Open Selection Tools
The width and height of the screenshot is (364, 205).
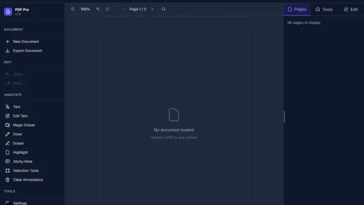click(32, 170)
